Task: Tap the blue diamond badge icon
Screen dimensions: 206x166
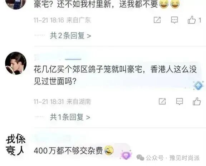Action: (x=198, y=85)
